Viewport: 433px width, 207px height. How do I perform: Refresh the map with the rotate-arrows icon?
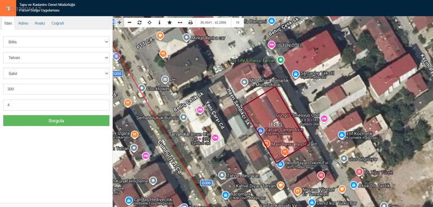pyautogui.click(x=140, y=23)
